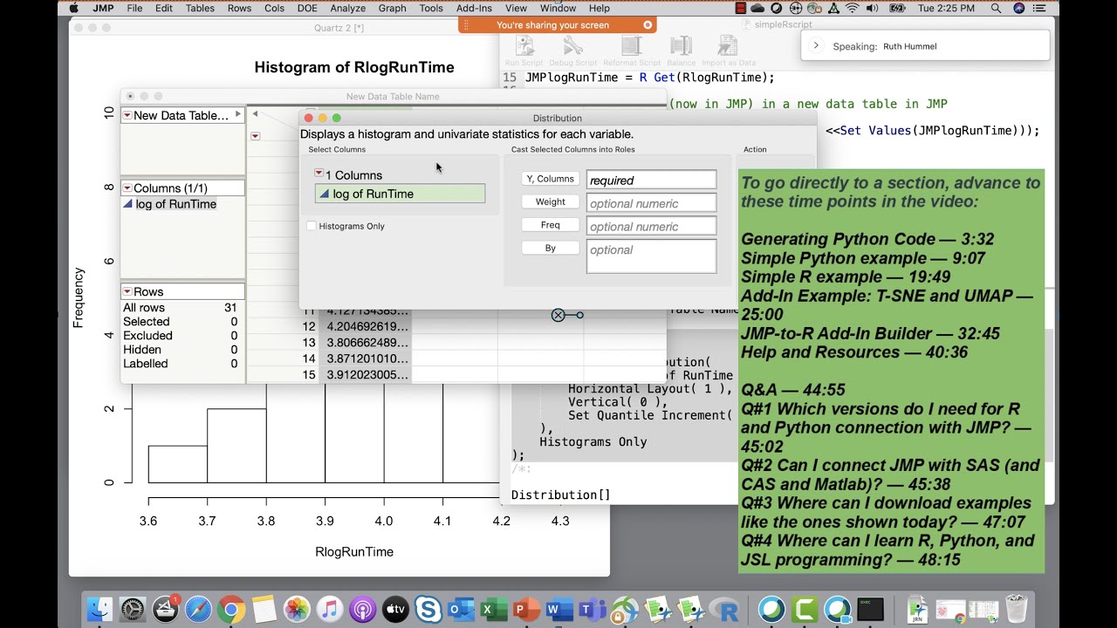
Task: Click the Y, Columns required field
Action: click(x=651, y=180)
